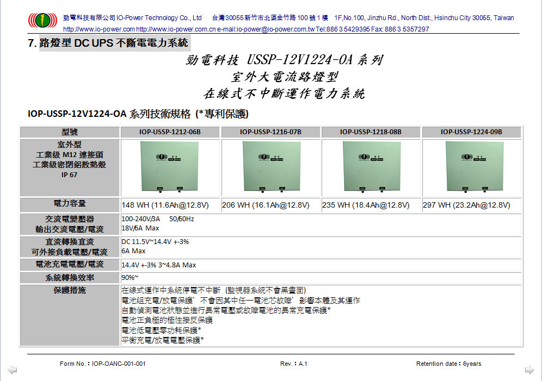Click the footer 'Rev.：A.1'

(x=294, y=364)
